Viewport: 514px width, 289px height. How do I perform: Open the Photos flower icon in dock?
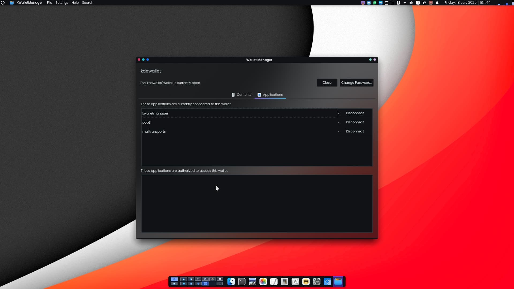click(x=263, y=282)
